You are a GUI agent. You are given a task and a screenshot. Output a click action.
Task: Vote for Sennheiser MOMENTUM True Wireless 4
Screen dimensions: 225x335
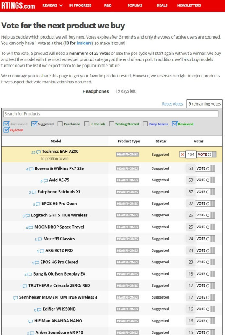pos(205,297)
